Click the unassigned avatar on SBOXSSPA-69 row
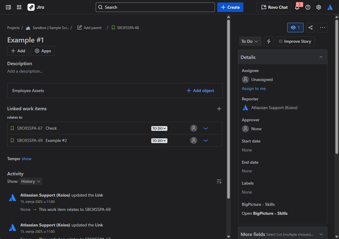This screenshot has height=239, width=339. point(193,141)
